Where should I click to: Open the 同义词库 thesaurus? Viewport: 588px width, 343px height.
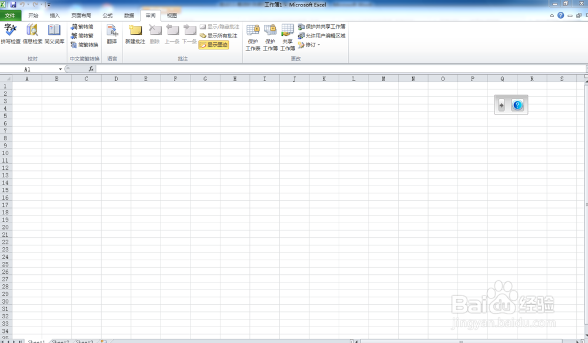point(54,33)
